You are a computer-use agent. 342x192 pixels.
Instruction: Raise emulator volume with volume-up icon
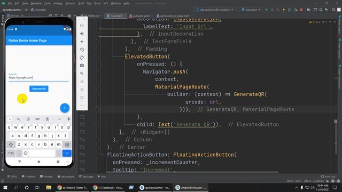pos(82,34)
